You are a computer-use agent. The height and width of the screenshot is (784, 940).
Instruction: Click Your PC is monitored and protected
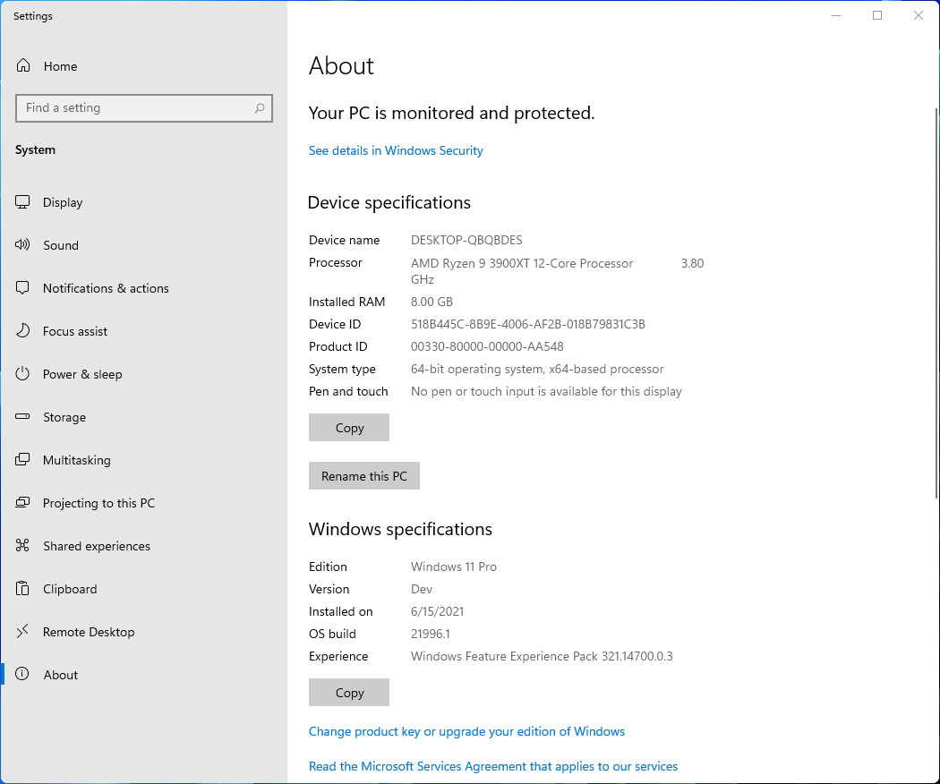(451, 113)
